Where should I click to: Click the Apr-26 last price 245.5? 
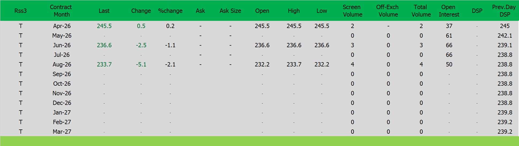(104, 26)
